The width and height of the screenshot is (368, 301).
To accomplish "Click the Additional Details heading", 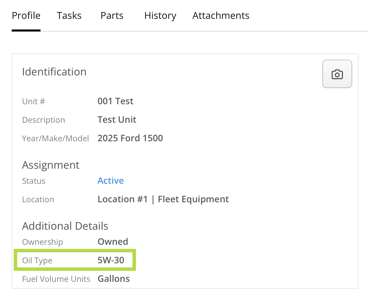I will pyautogui.click(x=65, y=226).
